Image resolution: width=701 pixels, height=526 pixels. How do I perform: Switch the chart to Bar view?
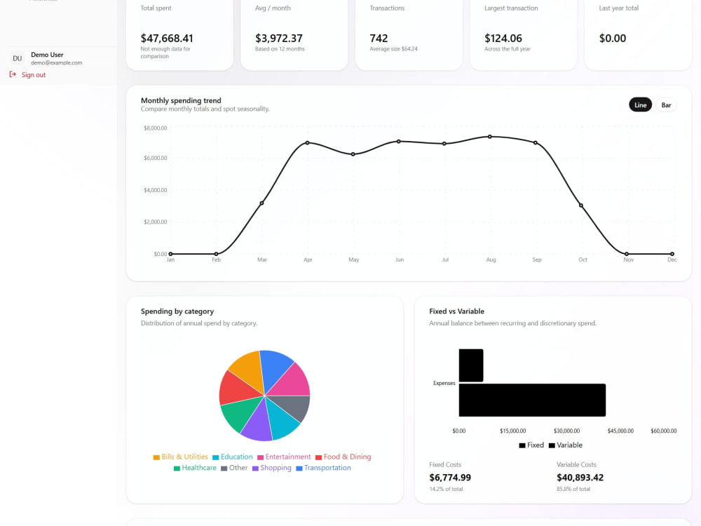pos(666,105)
